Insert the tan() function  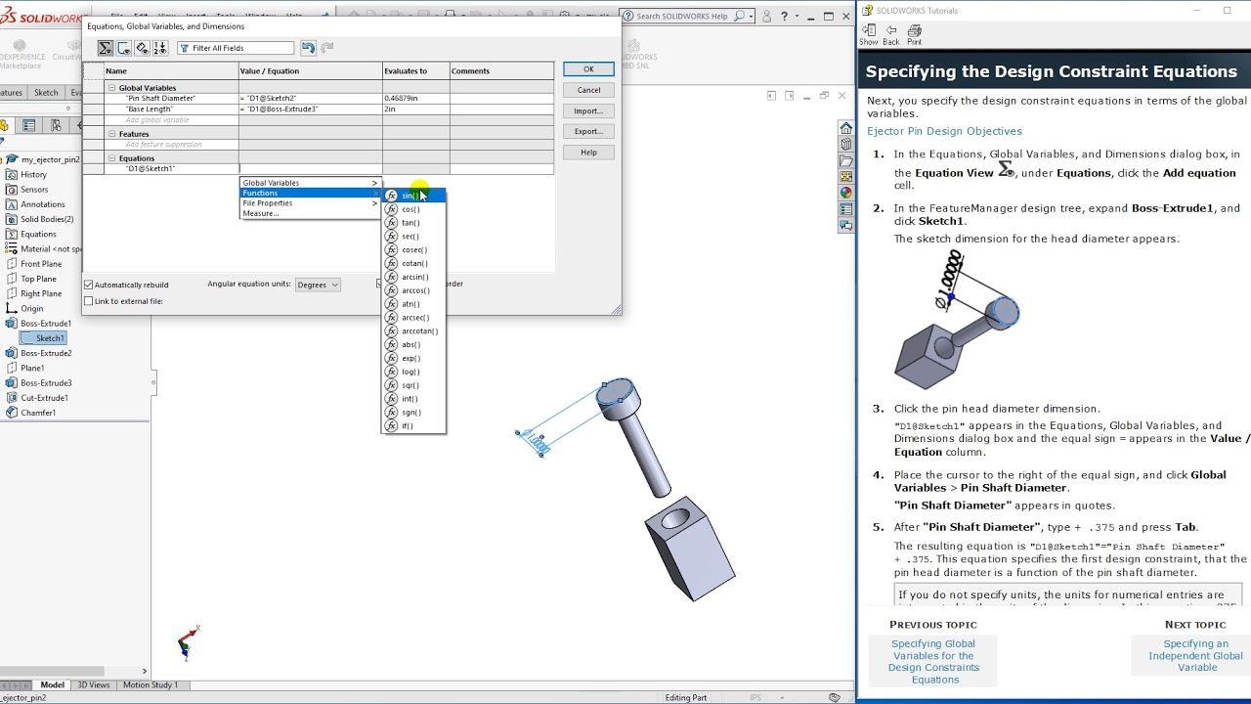[413, 223]
